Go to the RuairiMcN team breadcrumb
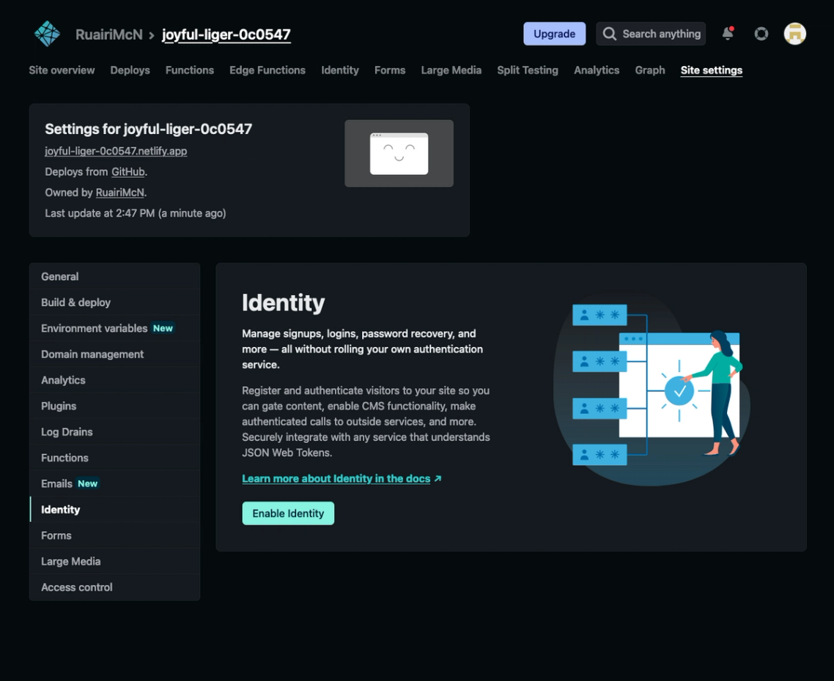834x681 pixels. point(109,34)
